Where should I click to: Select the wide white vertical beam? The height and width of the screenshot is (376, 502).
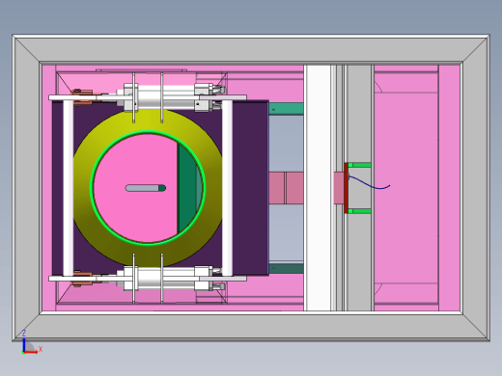[318, 188]
